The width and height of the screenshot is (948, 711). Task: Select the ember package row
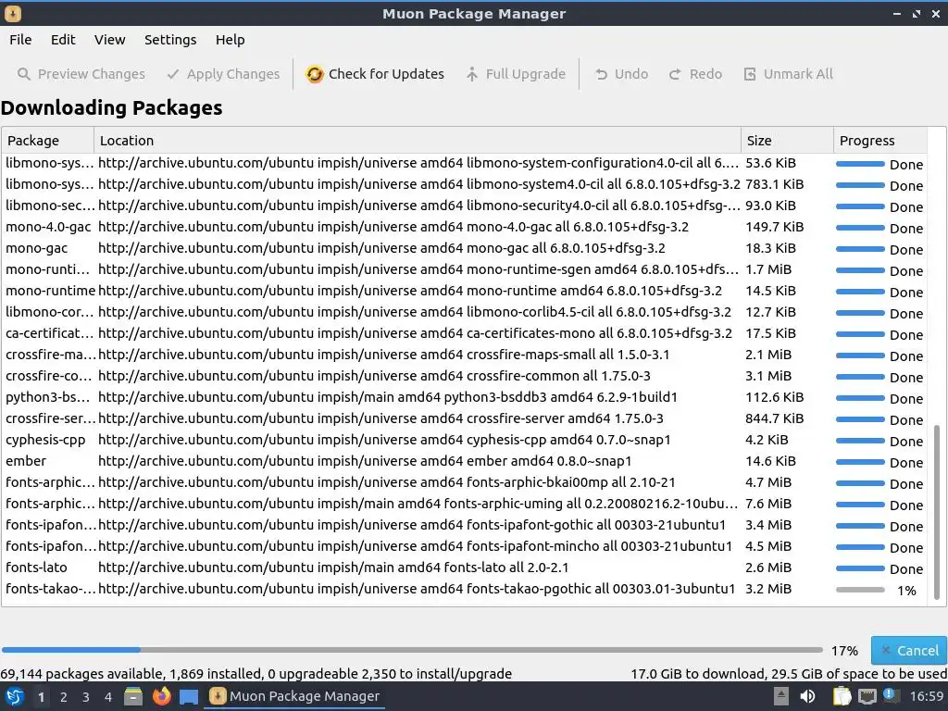(464, 461)
